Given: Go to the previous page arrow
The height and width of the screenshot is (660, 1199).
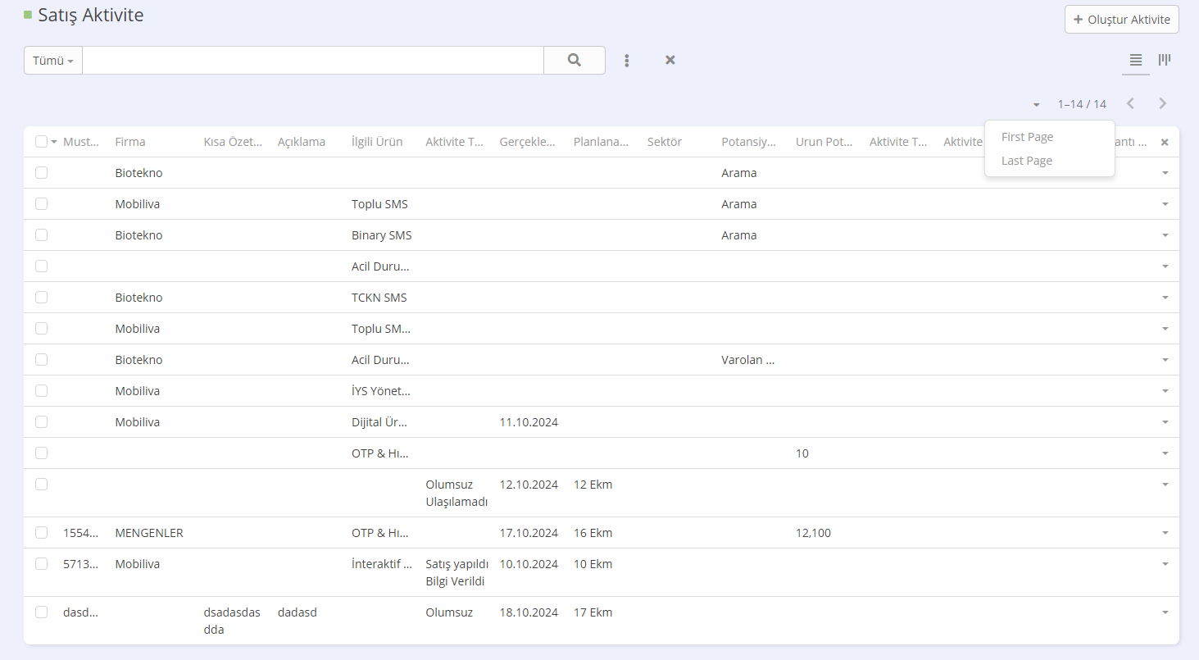Looking at the screenshot, I should pyautogui.click(x=1130, y=103).
